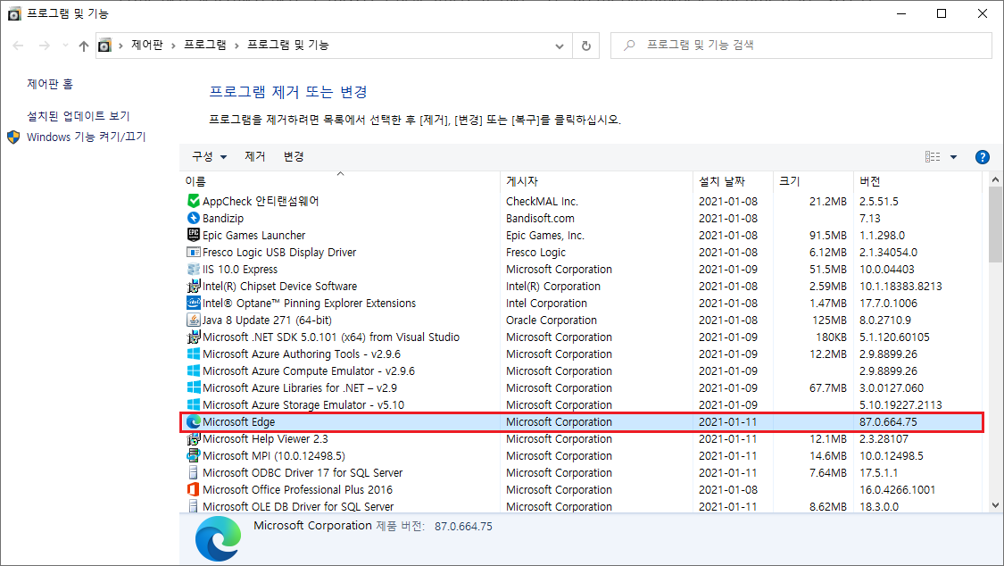The height and width of the screenshot is (566, 1004).
Task: Click the Java 8 Update 271 icon
Action: (194, 320)
